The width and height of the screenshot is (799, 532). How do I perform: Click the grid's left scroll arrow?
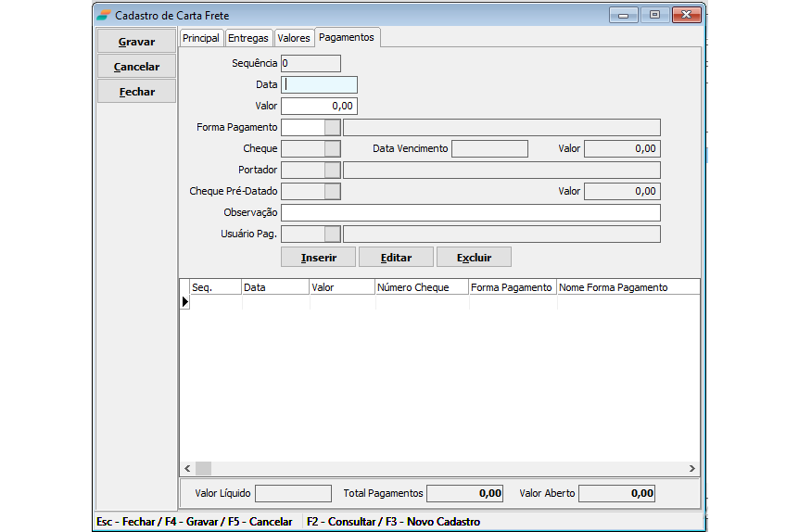[x=187, y=469]
